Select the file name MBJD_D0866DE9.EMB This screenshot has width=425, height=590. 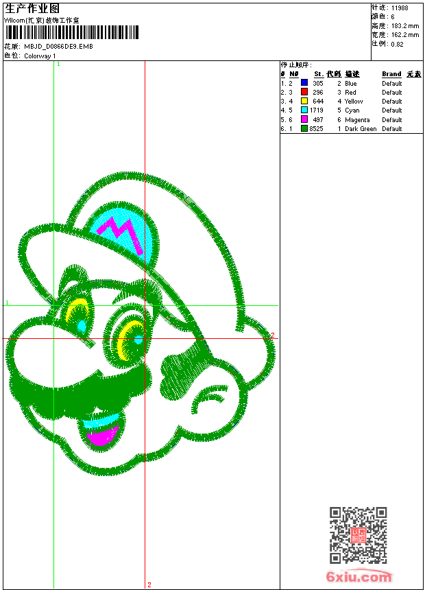[x=58, y=47]
